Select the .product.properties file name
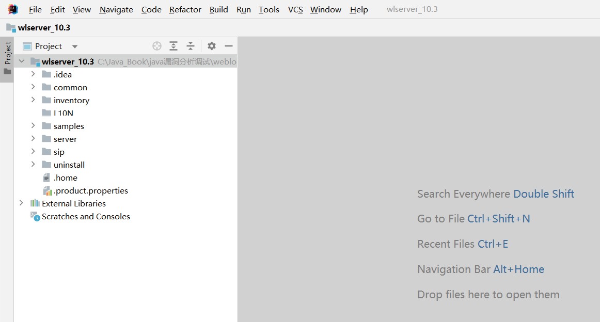The height and width of the screenshot is (322, 600). click(x=91, y=190)
